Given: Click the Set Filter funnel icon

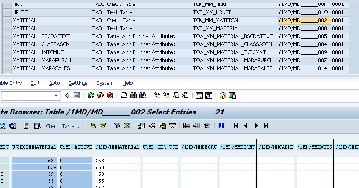Looking at the screenshot, I should [x=117, y=125].
